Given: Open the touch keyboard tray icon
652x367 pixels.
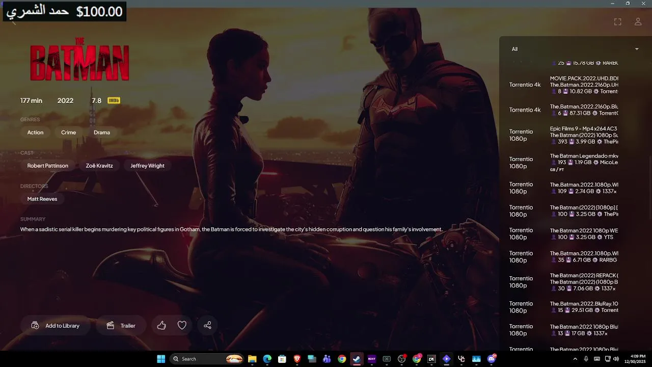Looking at the screenshot, I should pyautogui.click(x=597, y=359).
